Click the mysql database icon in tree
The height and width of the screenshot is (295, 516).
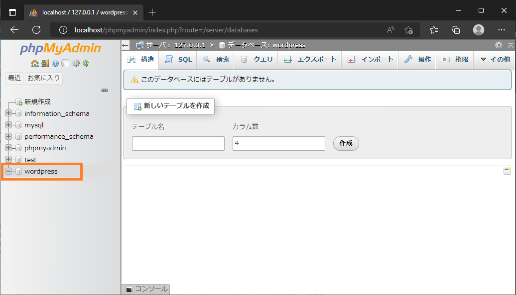click(x=18, y=125)
